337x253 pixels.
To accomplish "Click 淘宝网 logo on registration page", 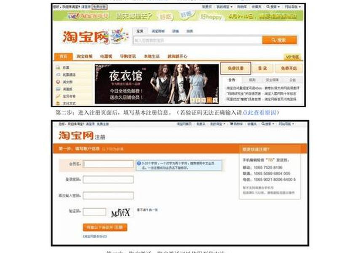I will (76, 135).
